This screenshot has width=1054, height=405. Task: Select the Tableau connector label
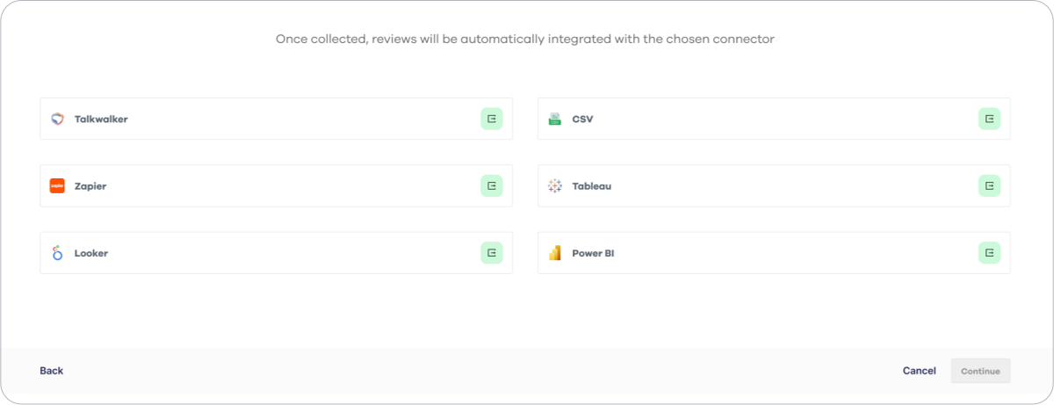pyautogui.click(x=591, y=186)
